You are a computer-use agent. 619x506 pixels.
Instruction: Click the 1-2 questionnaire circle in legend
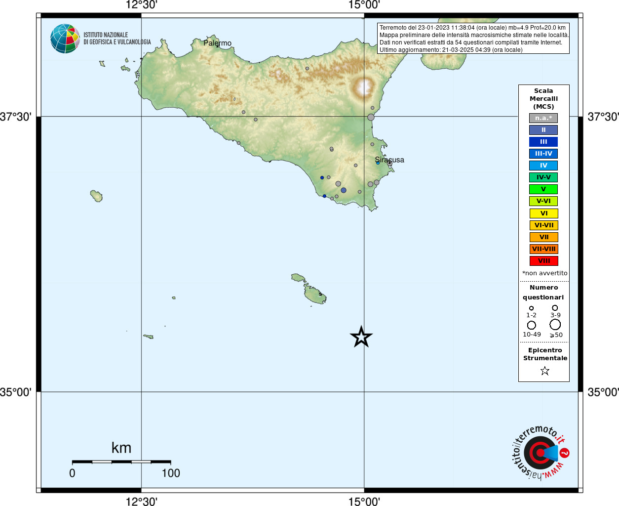532,308
